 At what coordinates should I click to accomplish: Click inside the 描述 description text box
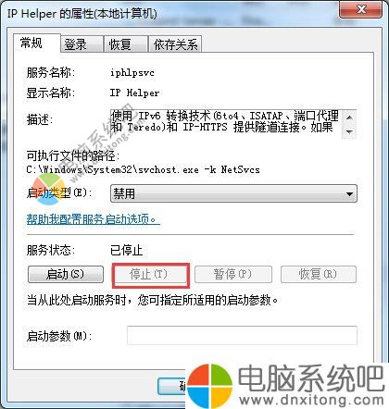coord(226,124)
